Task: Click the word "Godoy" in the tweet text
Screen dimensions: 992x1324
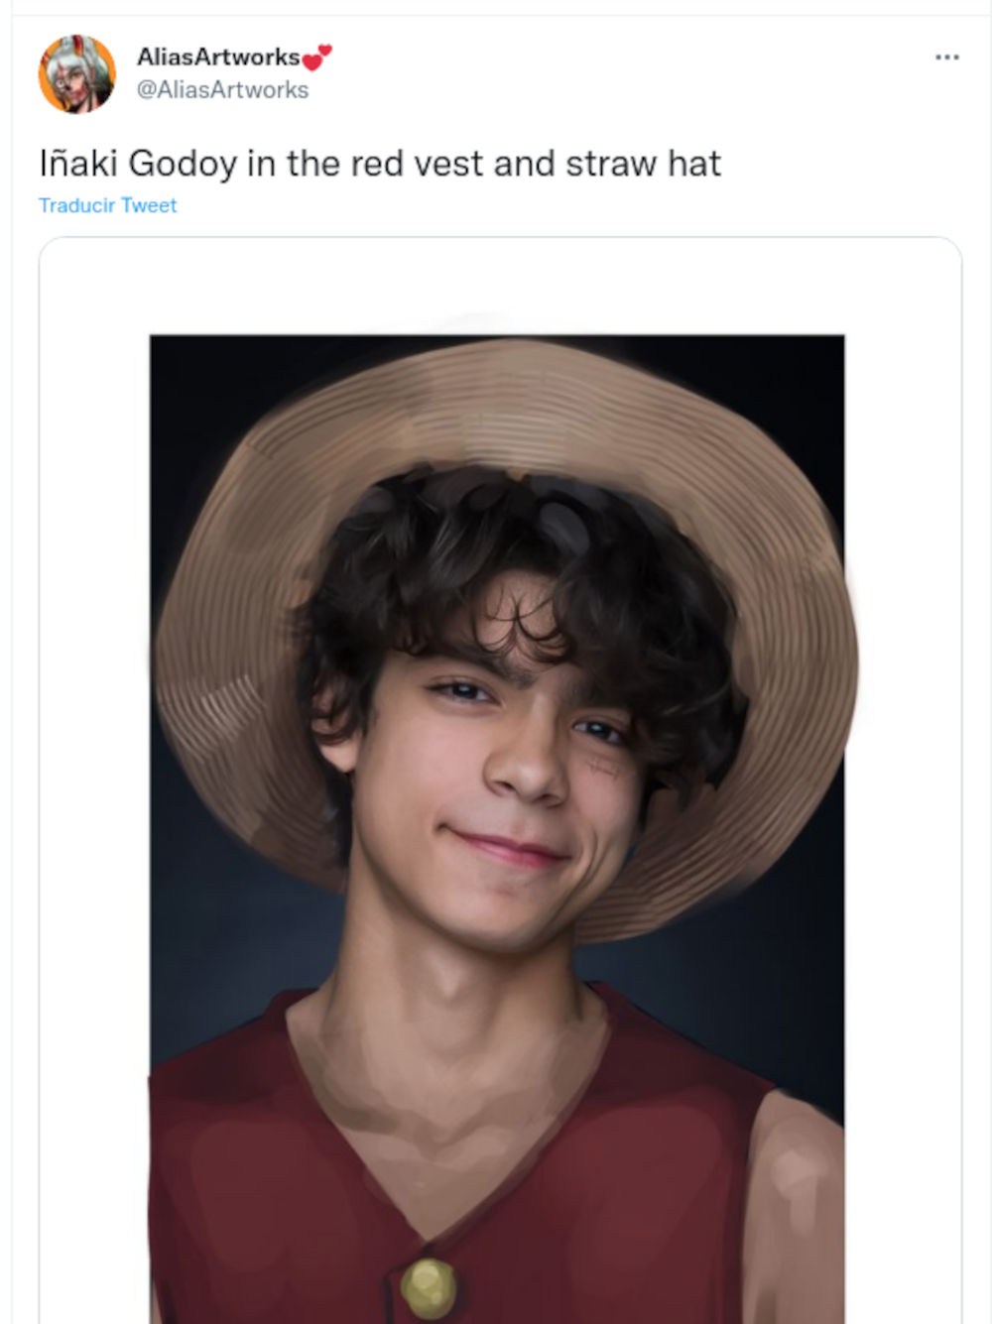Action: [183, 164]
